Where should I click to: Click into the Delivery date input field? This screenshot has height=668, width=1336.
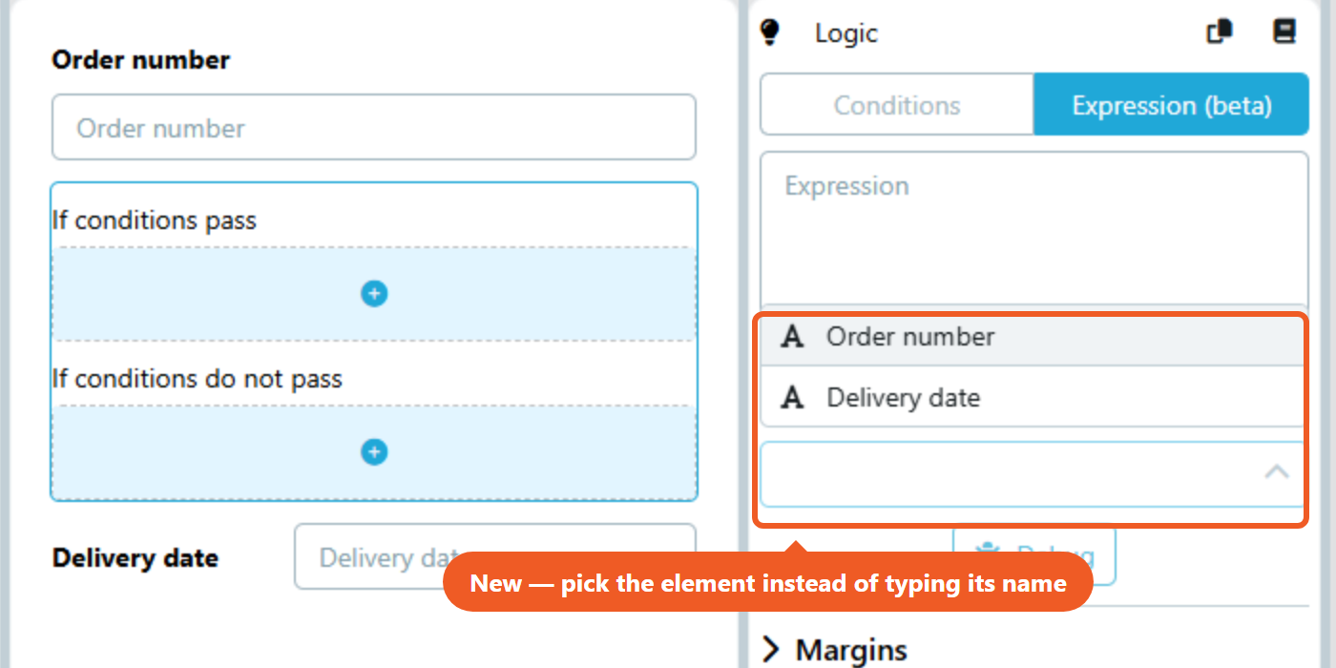[495, 556]
